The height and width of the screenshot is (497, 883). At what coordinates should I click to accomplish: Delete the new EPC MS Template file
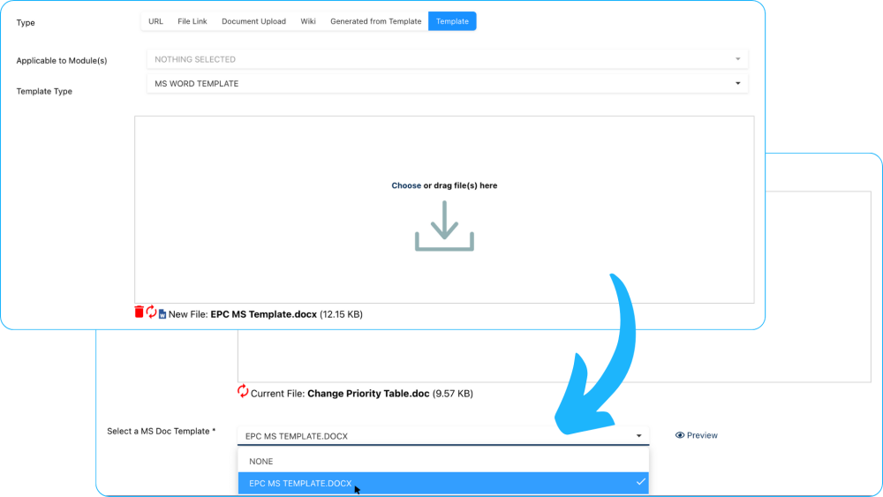pos(140,312)
